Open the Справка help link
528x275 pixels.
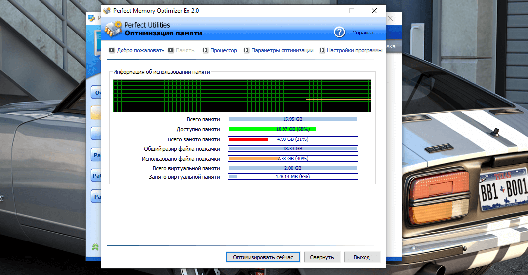coord(363,33)
